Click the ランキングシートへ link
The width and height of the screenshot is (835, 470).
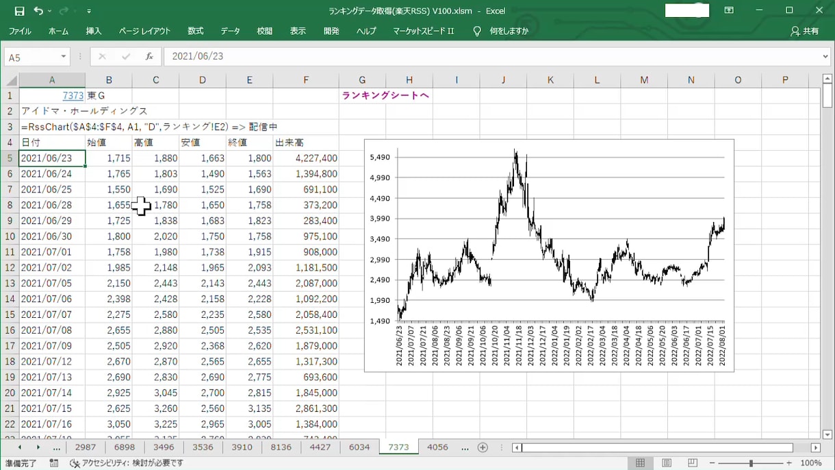(385, 95)
